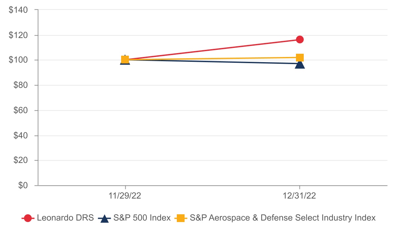397x246 pixels.
Task: Click the "Leonardo DRS" legend label
Action: [x=65, y=218]
